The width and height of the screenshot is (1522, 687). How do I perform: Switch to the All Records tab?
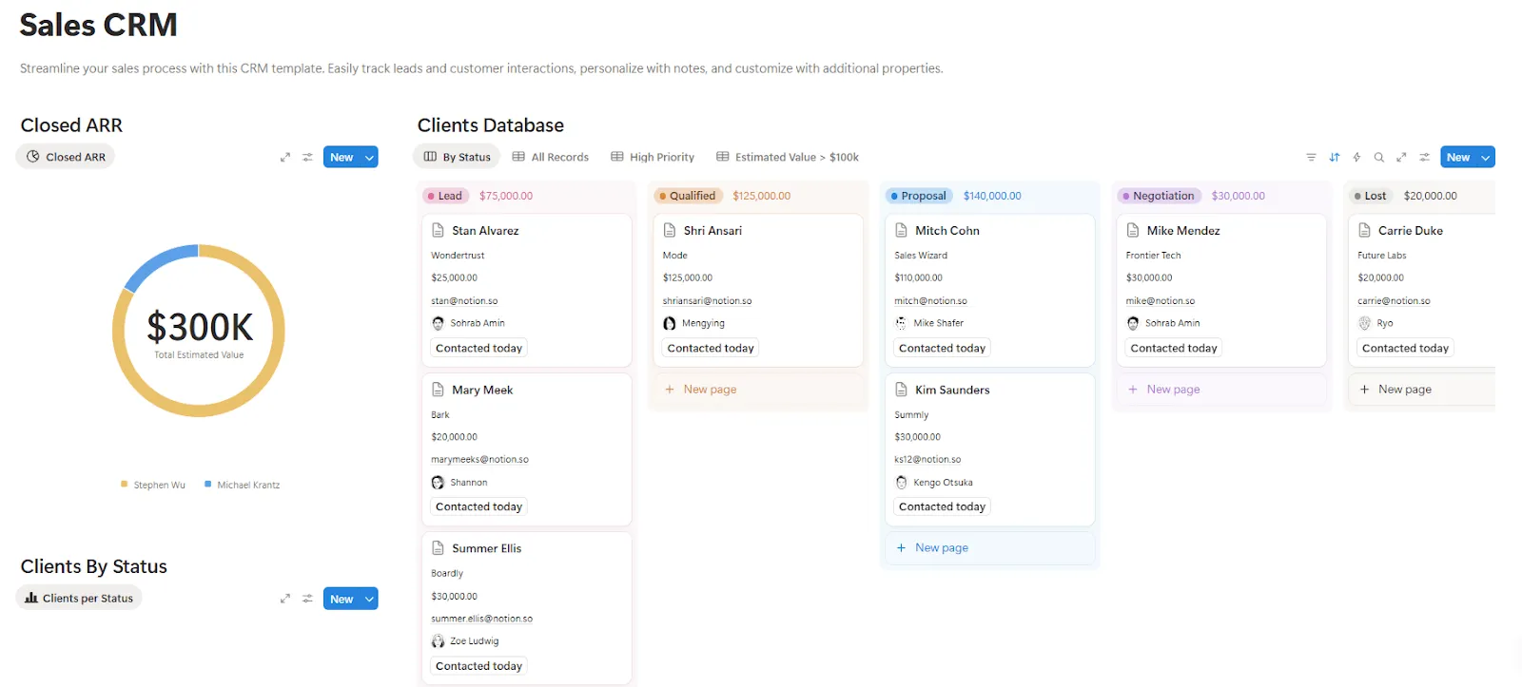coord(551,157)
